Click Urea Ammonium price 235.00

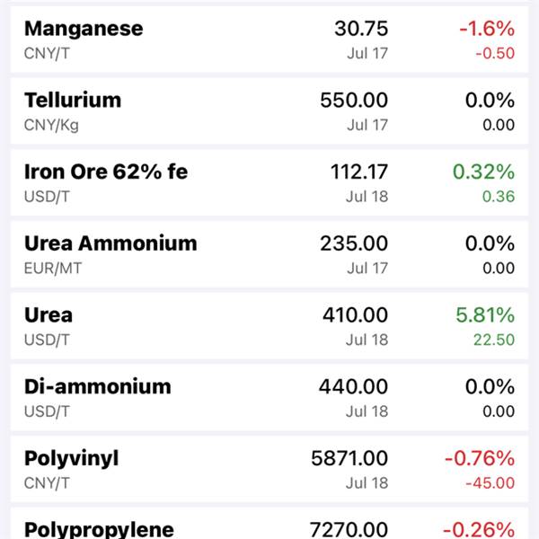click(x=354, y=243)
